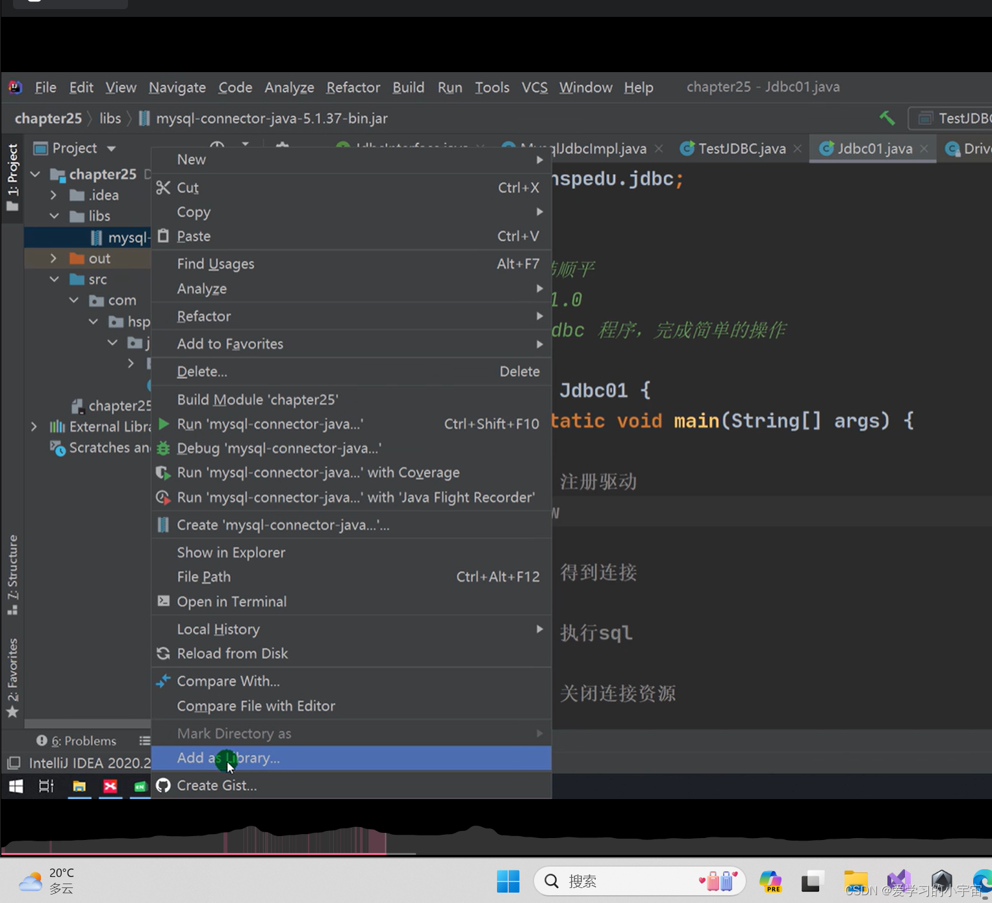Choose Show in Explorer
The height and width of the screenshot is (903, 992).
pos(351,552)
